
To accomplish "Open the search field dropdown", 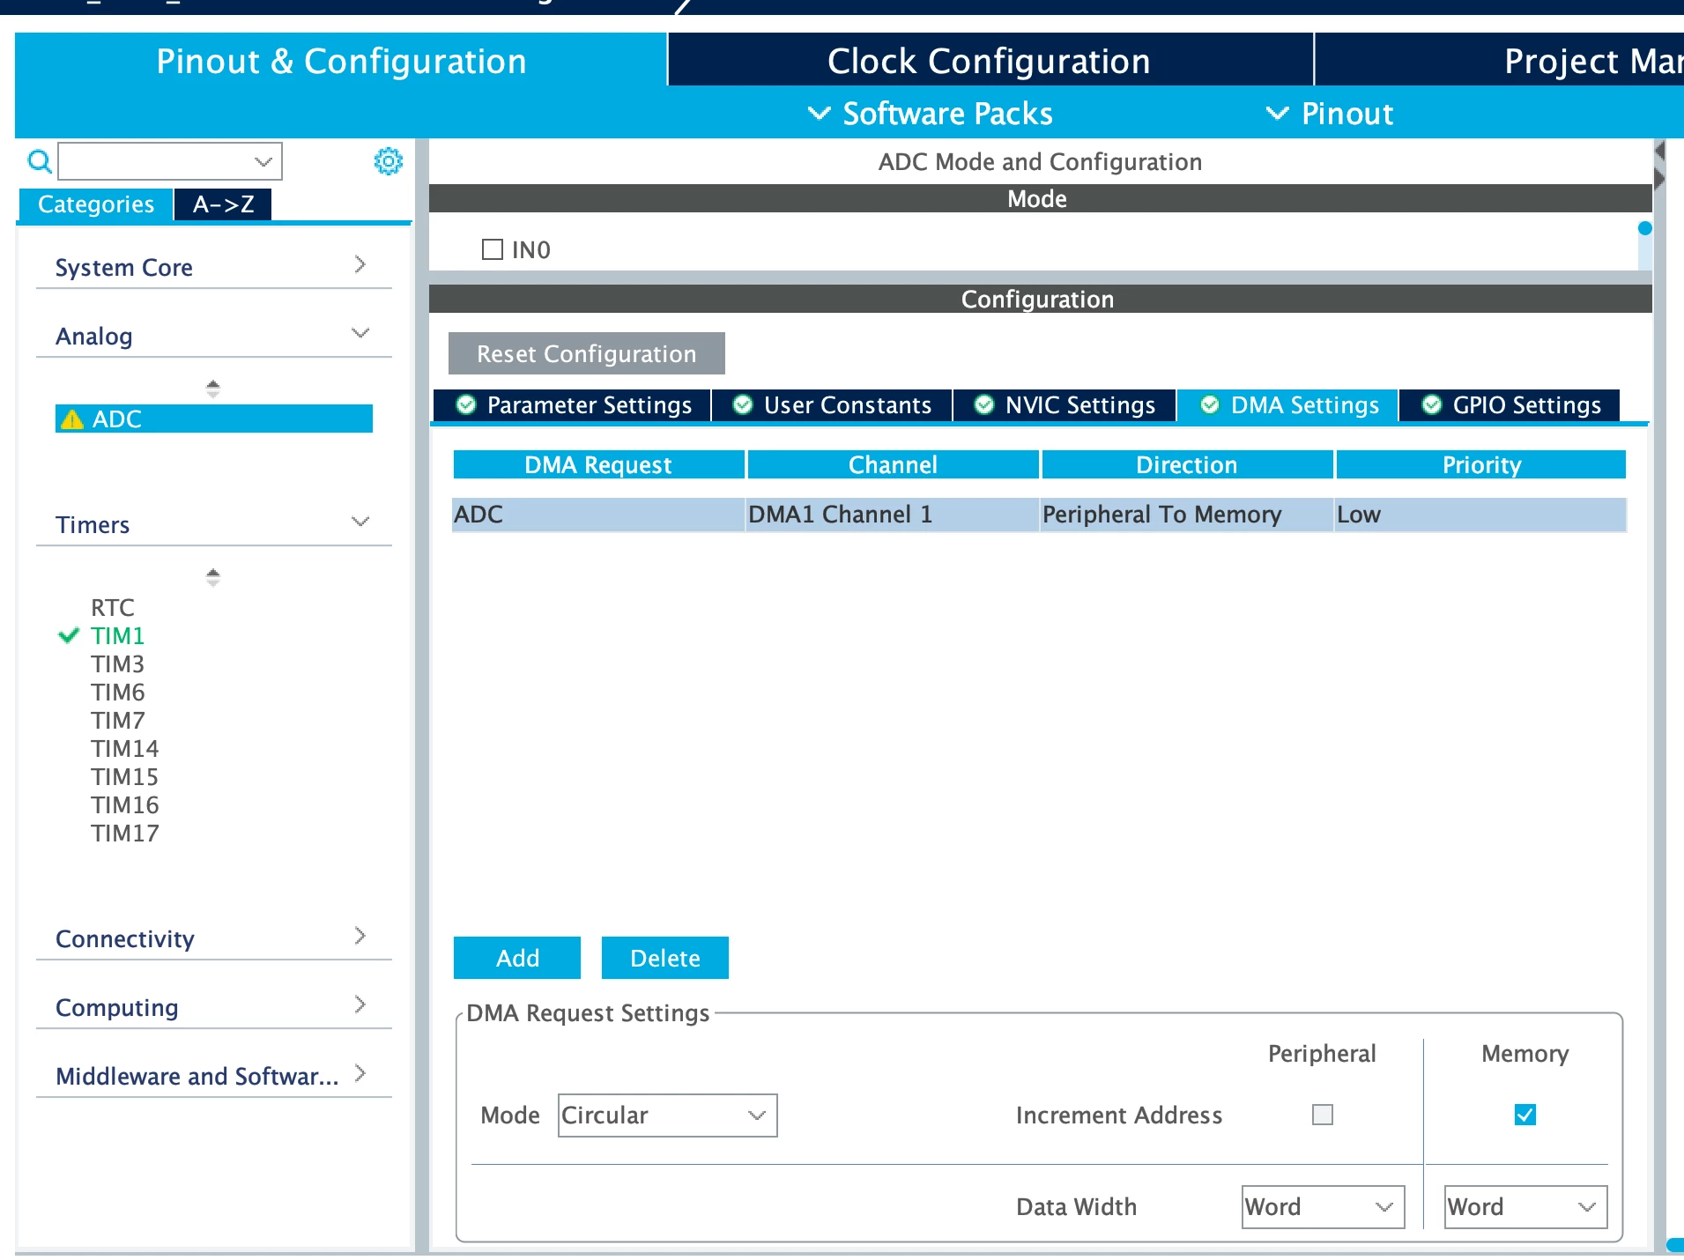I will tap(263, 161).
